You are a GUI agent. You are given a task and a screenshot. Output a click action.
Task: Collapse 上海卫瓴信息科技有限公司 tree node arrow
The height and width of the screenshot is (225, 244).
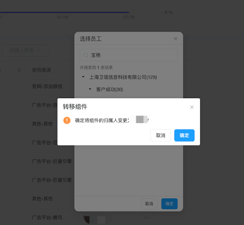(83, 77)
